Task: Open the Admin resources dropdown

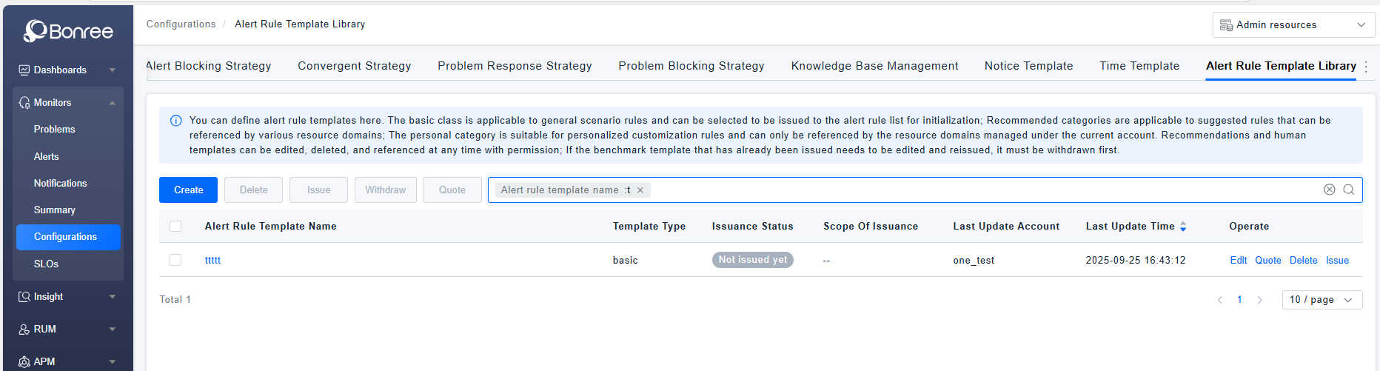Action: [x=1293, y=25]
